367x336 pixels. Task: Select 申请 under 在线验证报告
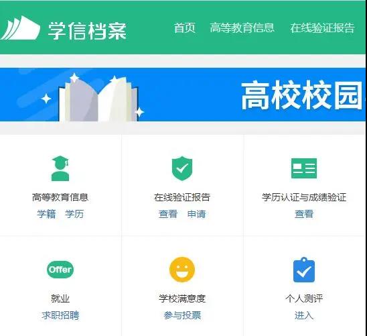[x=196, y=214]
